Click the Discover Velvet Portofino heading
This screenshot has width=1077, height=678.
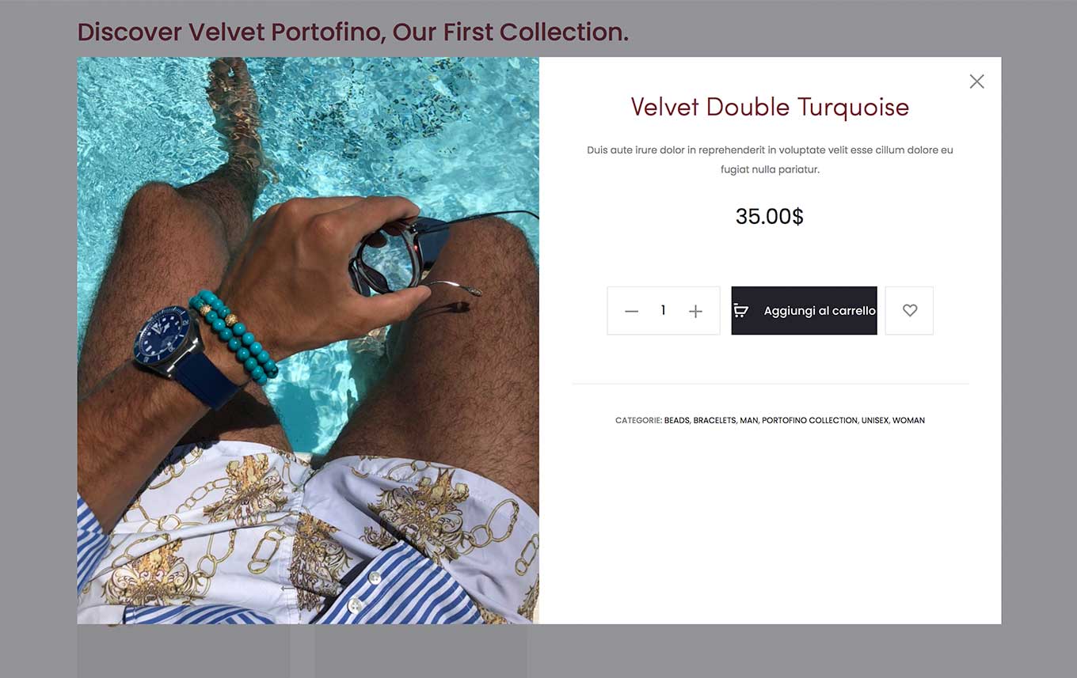point(353,32)
